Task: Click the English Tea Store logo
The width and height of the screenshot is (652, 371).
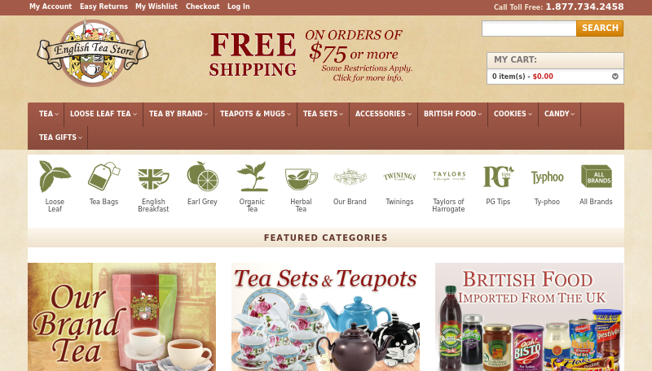Action: click(x=93, y=53)
